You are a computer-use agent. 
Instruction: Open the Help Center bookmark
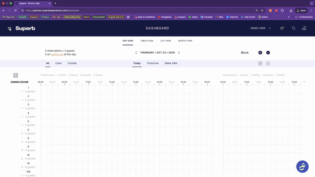248,17
